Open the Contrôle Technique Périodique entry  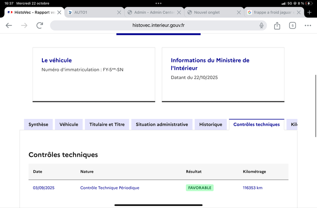[110, 188]
